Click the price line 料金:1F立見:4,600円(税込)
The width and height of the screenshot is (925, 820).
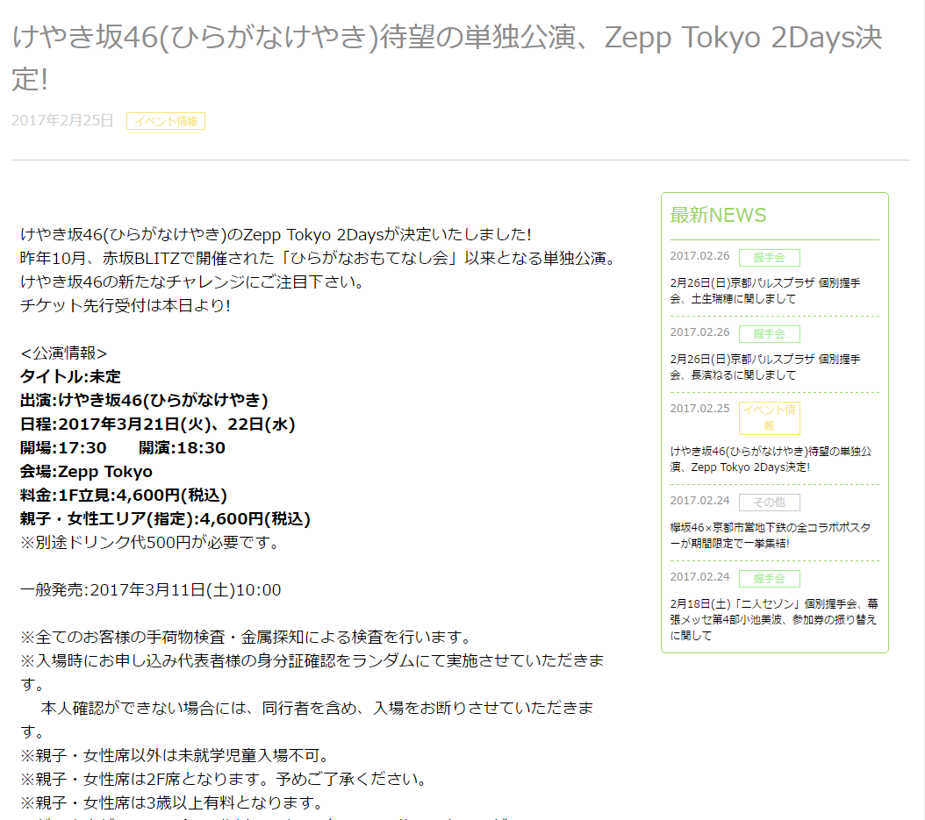pyautogui.click(x=123, y=495)
